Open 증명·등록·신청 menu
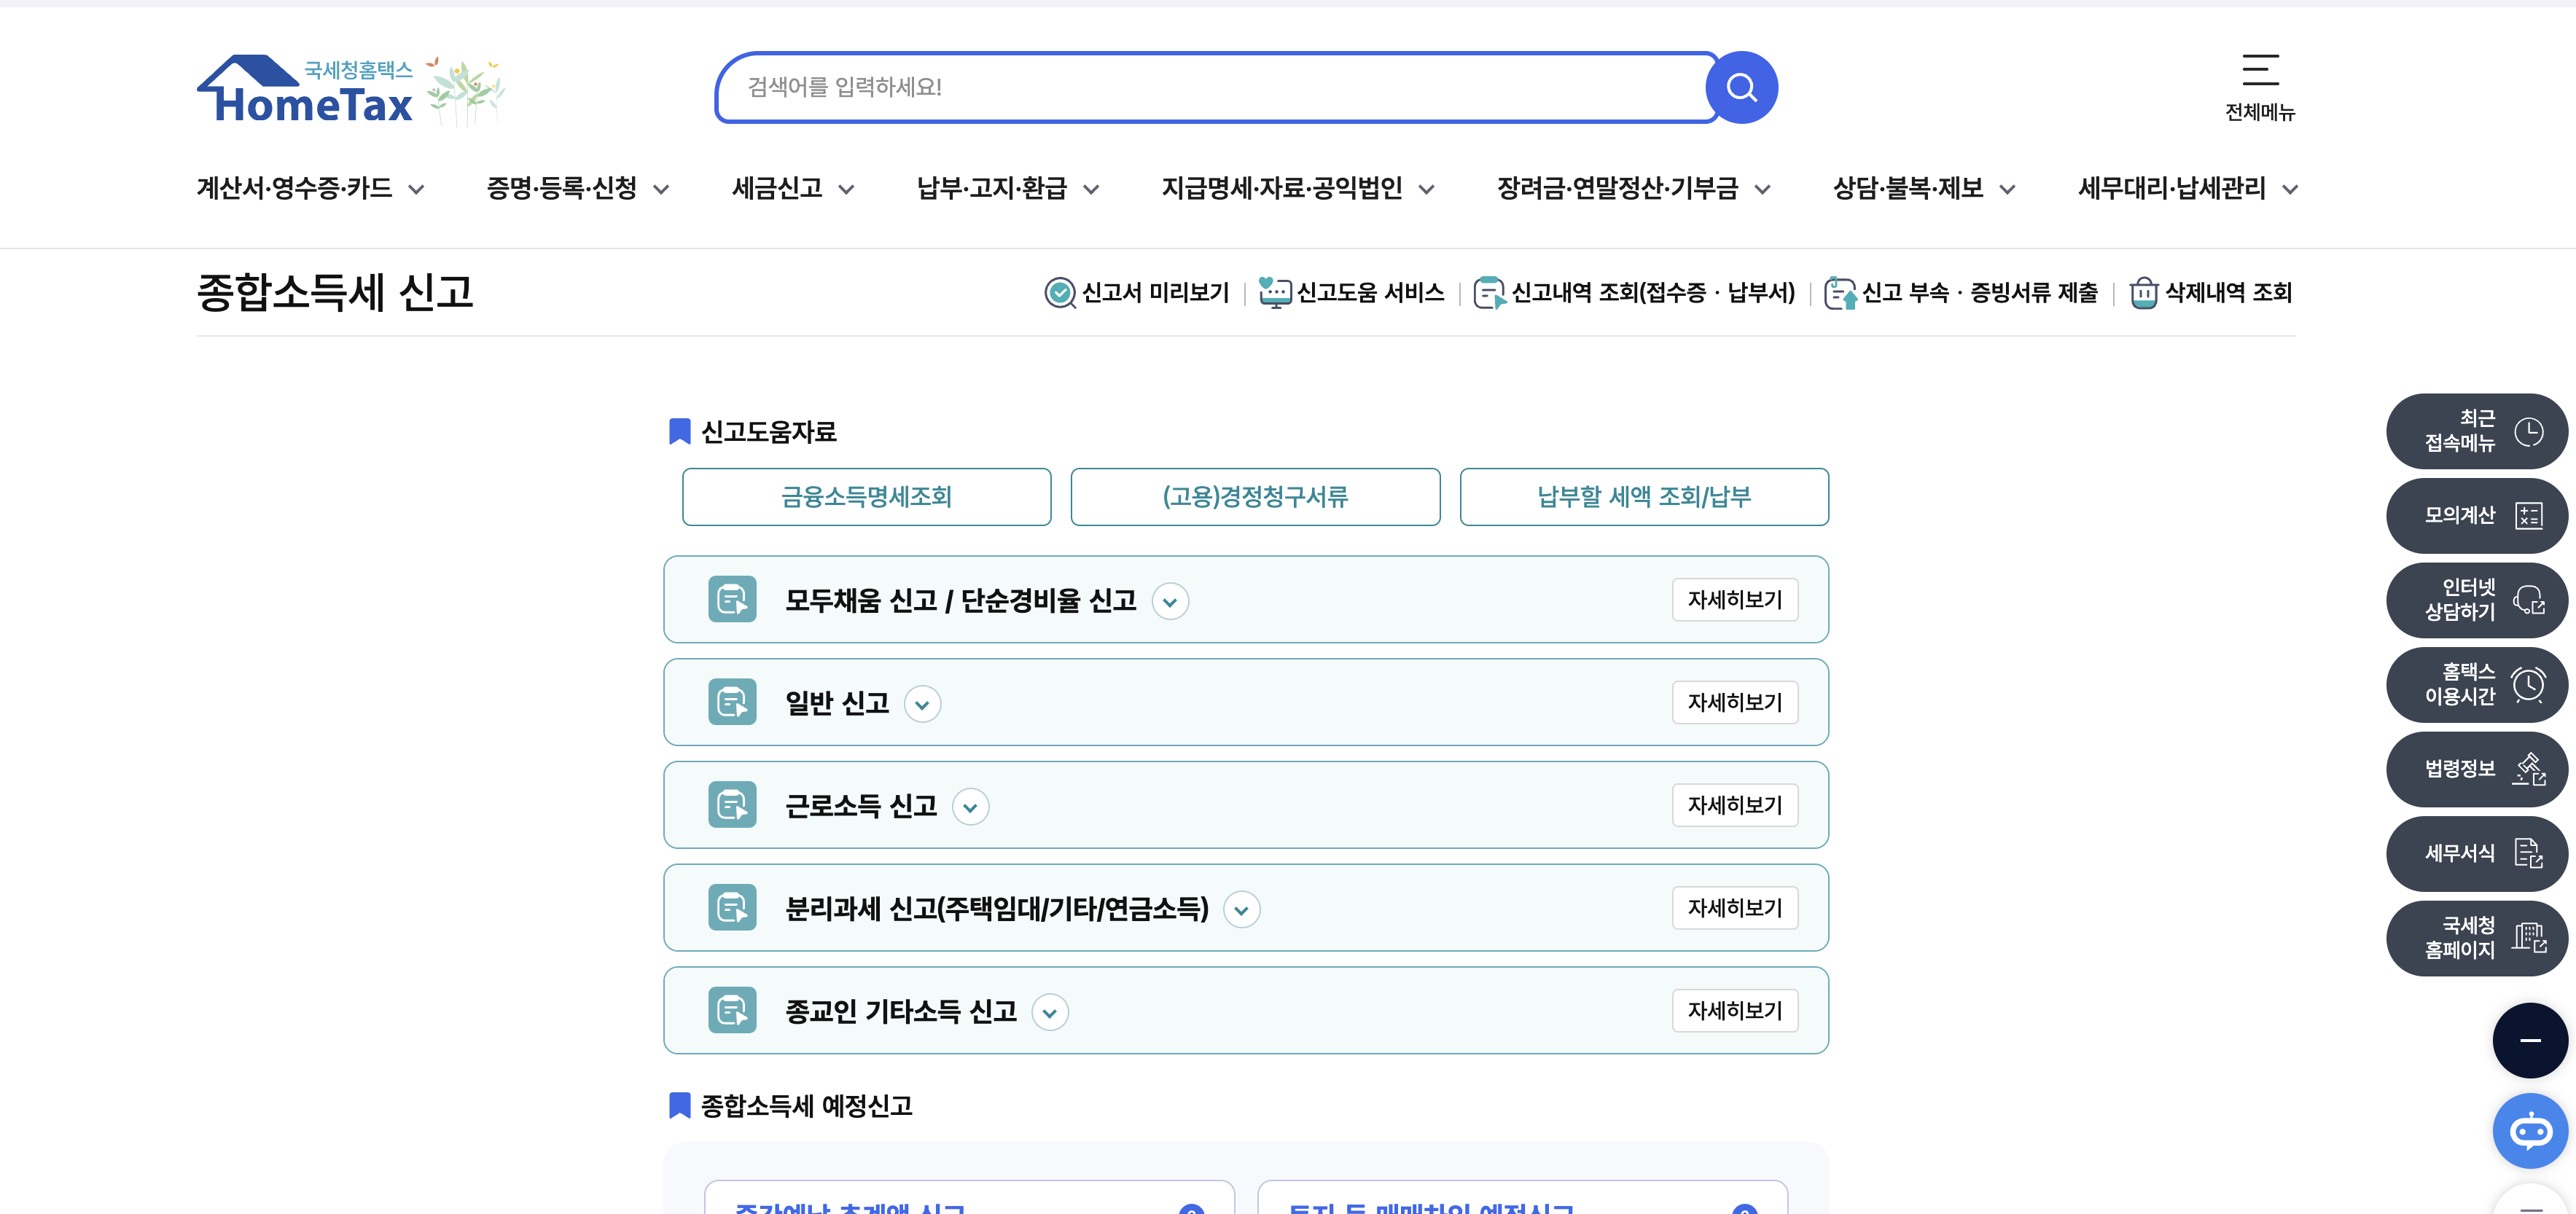2576x1214 pixels. click(577, 188)
